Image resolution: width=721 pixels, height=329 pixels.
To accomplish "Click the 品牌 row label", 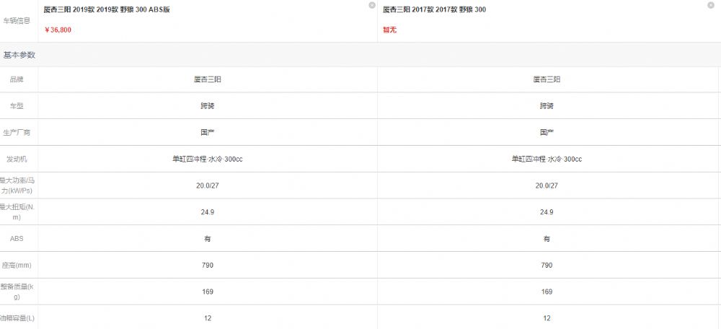I will (17, 79).
